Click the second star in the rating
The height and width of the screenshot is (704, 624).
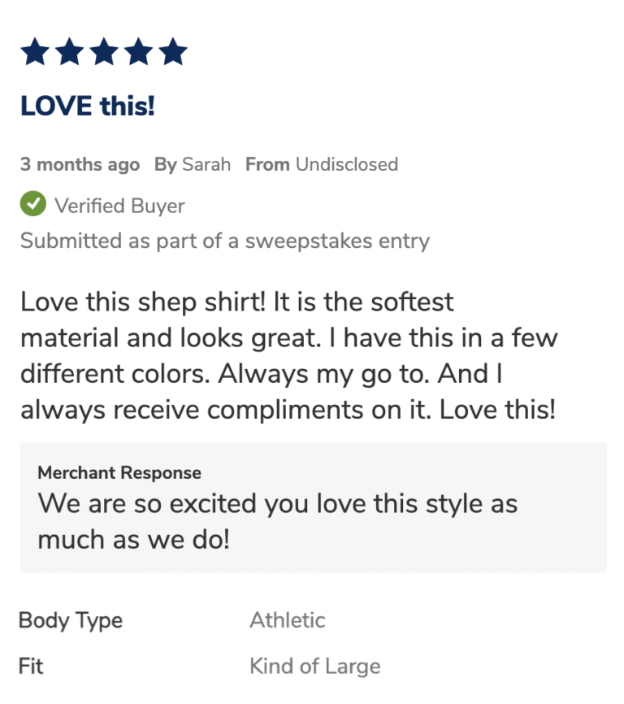click(69, 53)
